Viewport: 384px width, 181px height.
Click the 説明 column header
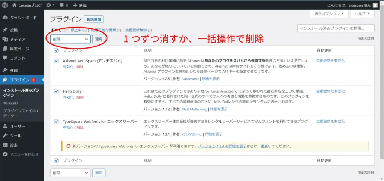(147, 50)
